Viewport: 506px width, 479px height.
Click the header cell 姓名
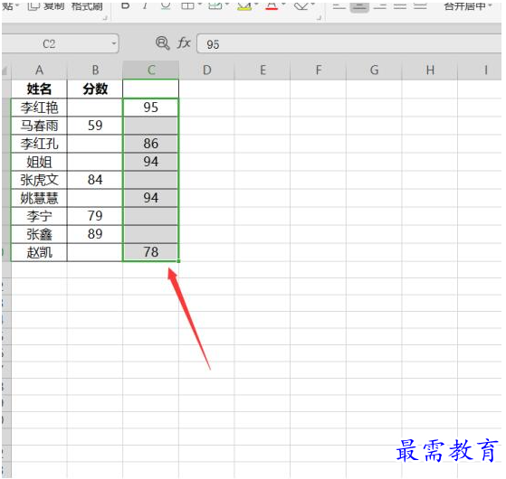point(39,89)
